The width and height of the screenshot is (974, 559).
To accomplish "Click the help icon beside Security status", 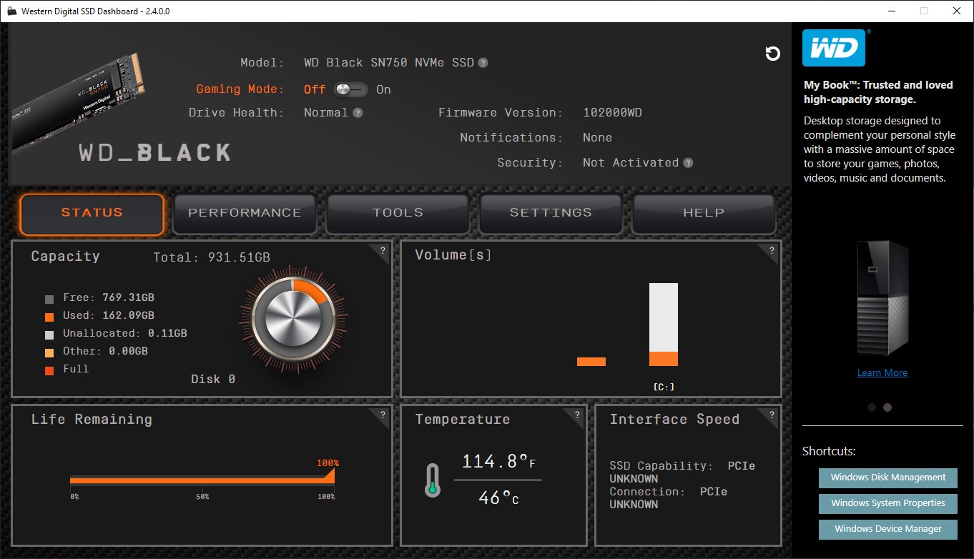I will 688,163.
